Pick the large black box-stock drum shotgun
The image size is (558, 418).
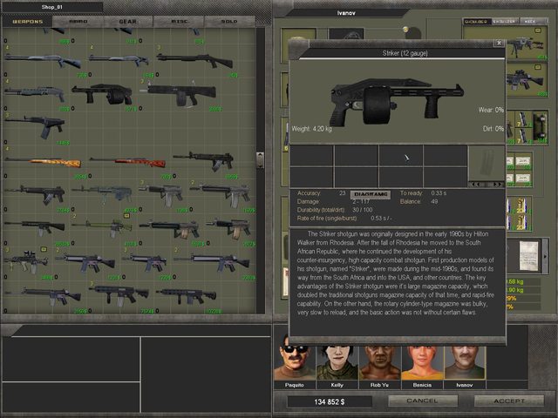tap(179, 94)
